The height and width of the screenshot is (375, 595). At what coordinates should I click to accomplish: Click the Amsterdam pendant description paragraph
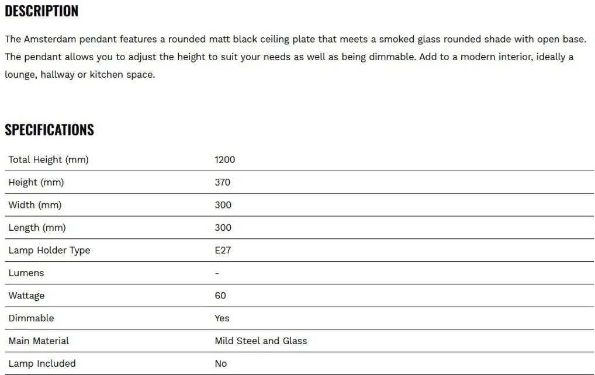[296, 57]
